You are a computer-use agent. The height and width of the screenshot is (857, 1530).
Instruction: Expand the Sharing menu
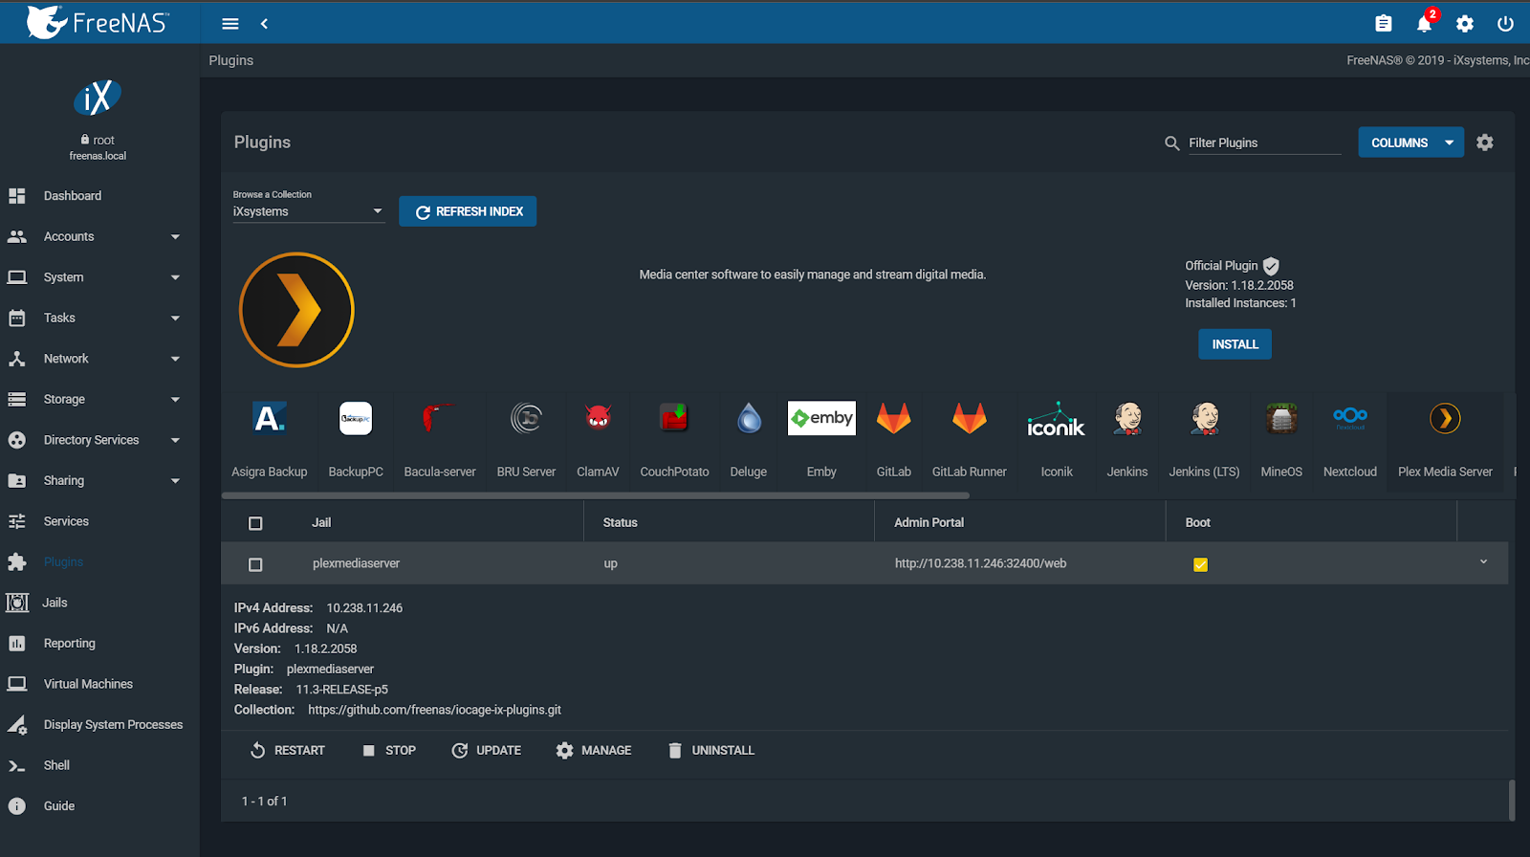click(x=99, y=480)
